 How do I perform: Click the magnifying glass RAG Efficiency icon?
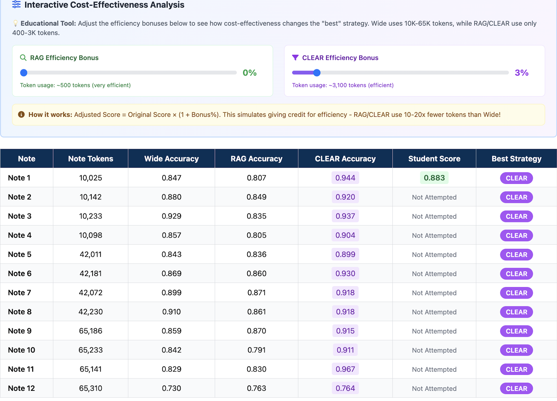(x=23, y=58)
